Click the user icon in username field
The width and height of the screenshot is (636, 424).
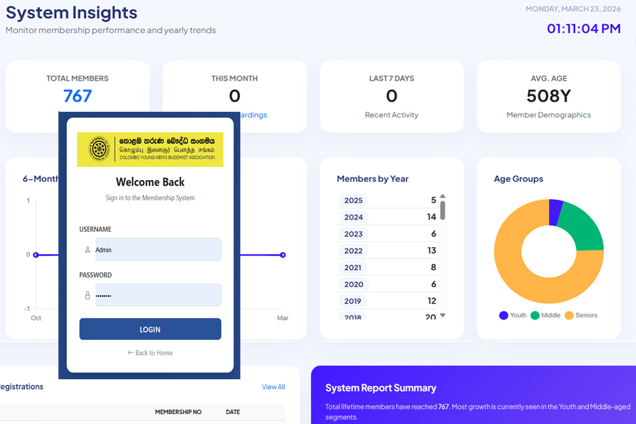click(87, 250)
